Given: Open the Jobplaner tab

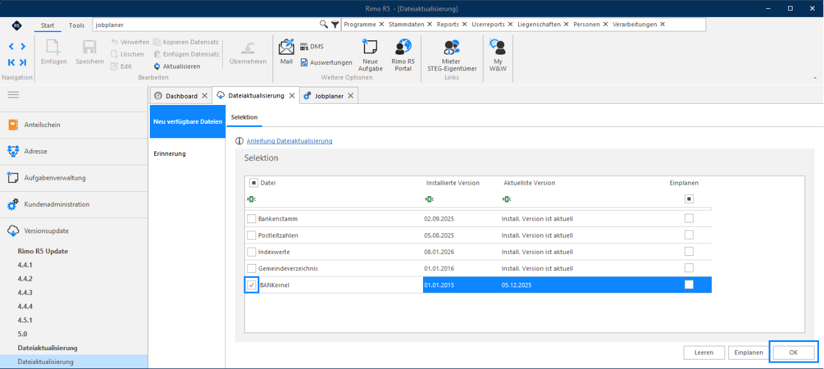Looking at the screenshot, I should pos(329,96).
